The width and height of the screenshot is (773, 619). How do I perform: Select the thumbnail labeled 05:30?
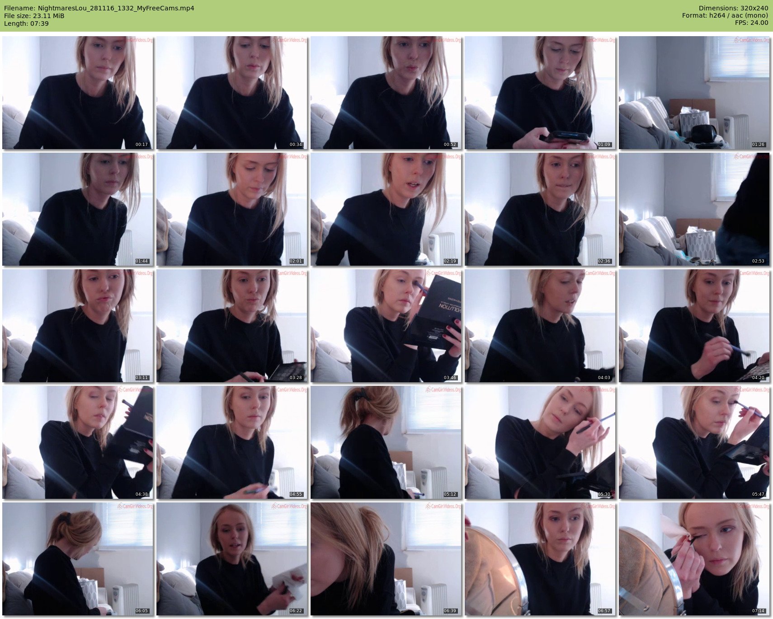coord(540,442)
